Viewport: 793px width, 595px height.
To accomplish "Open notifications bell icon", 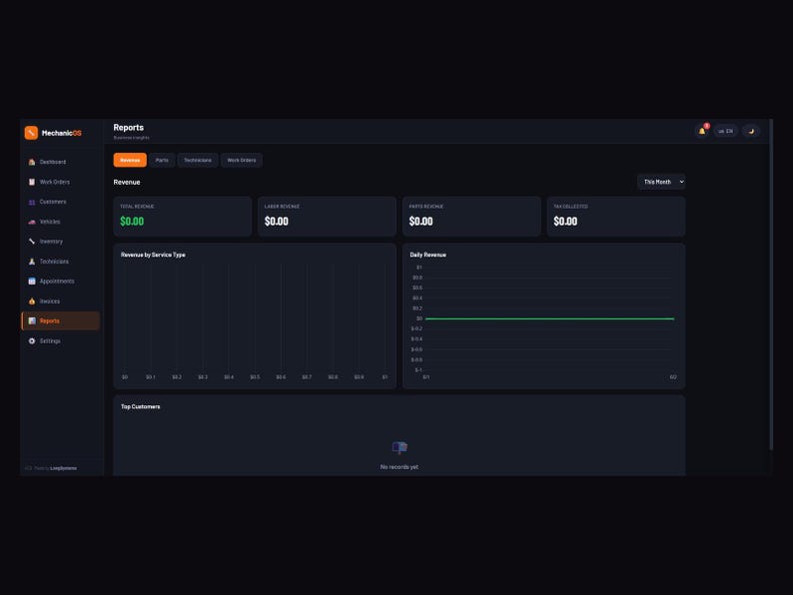I will point(702,131).
